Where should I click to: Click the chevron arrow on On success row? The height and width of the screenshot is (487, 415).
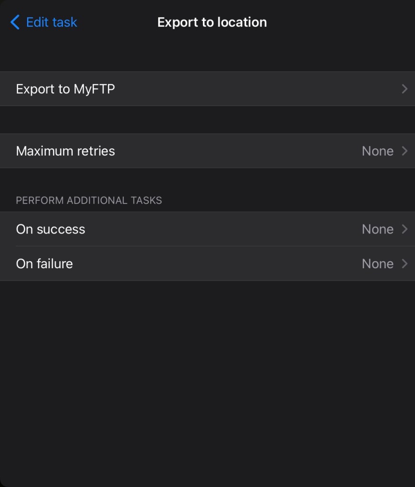[405, 229]
